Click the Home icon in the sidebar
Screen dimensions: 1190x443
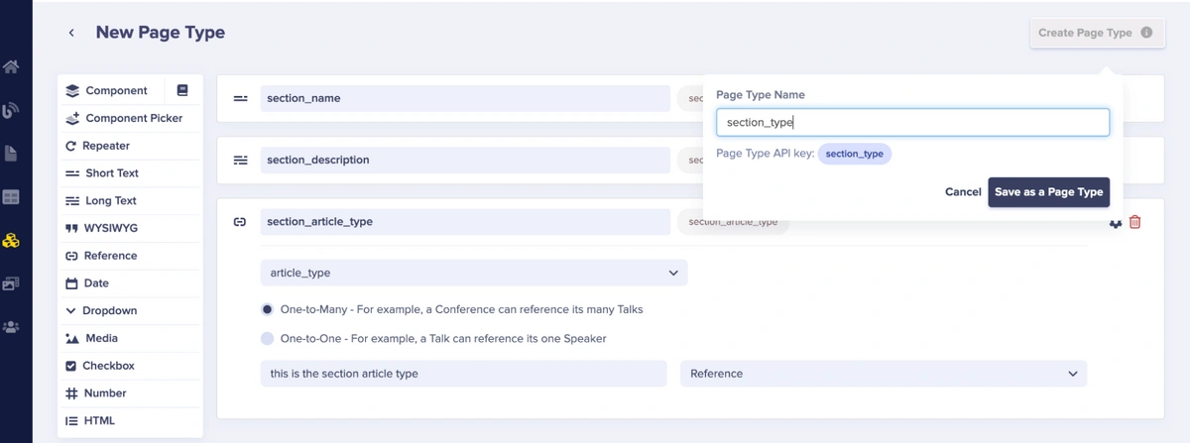11,67
